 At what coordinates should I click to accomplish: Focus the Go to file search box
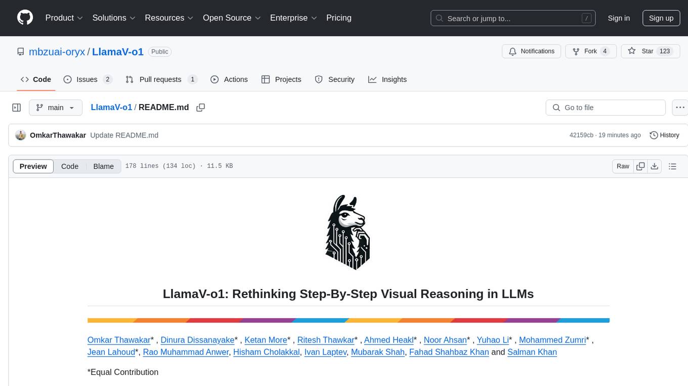click(x=606, y=108)
